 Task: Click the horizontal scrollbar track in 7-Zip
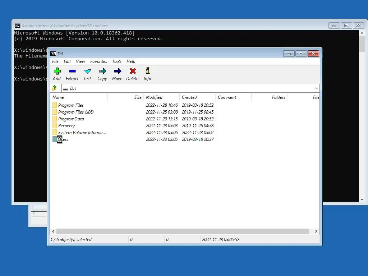tap(183, 231)
